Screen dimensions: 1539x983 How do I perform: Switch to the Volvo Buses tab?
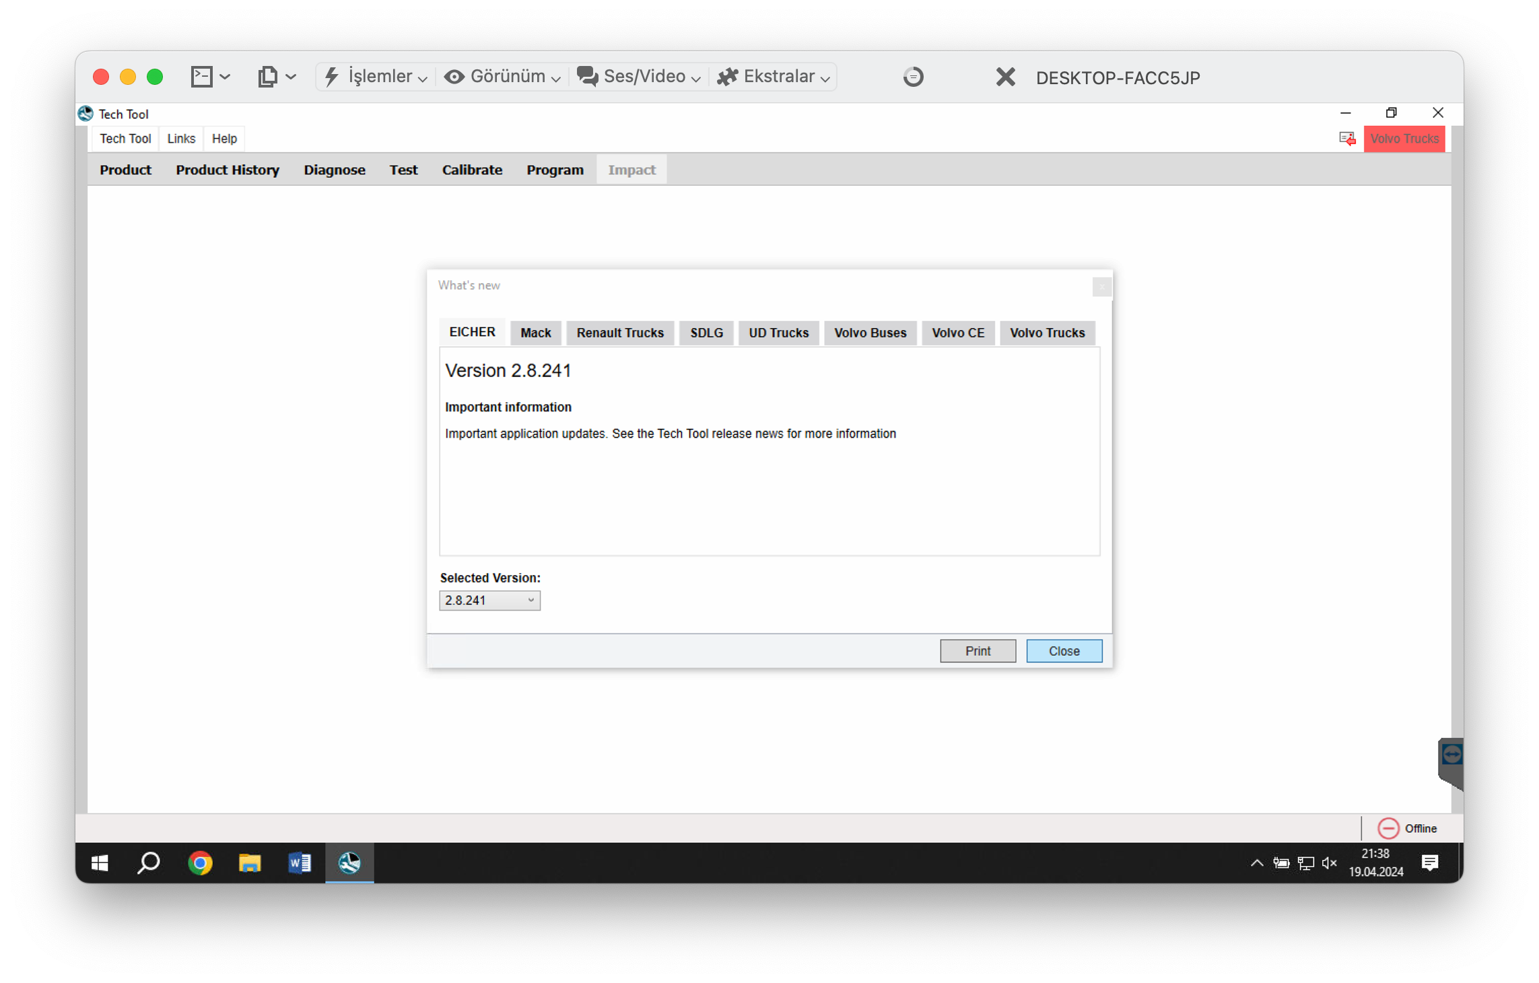pos(870,333)
